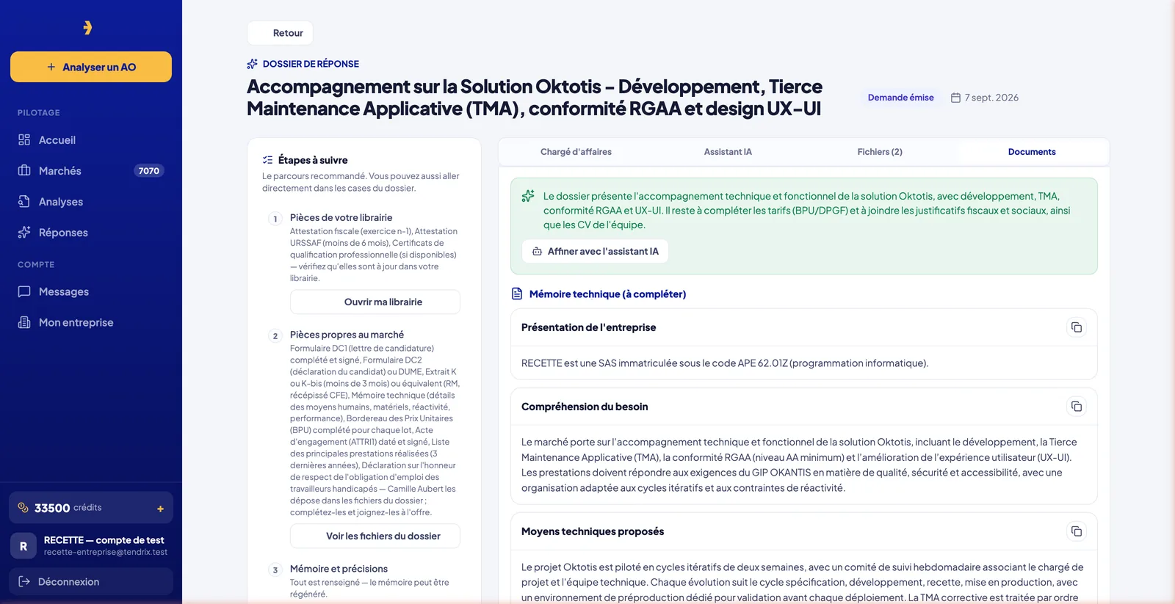Viewport: 1175px width, 604px height.
Task: Click the Mémoire technique (à compléter) heading
Action: click(x=607, y=294)
